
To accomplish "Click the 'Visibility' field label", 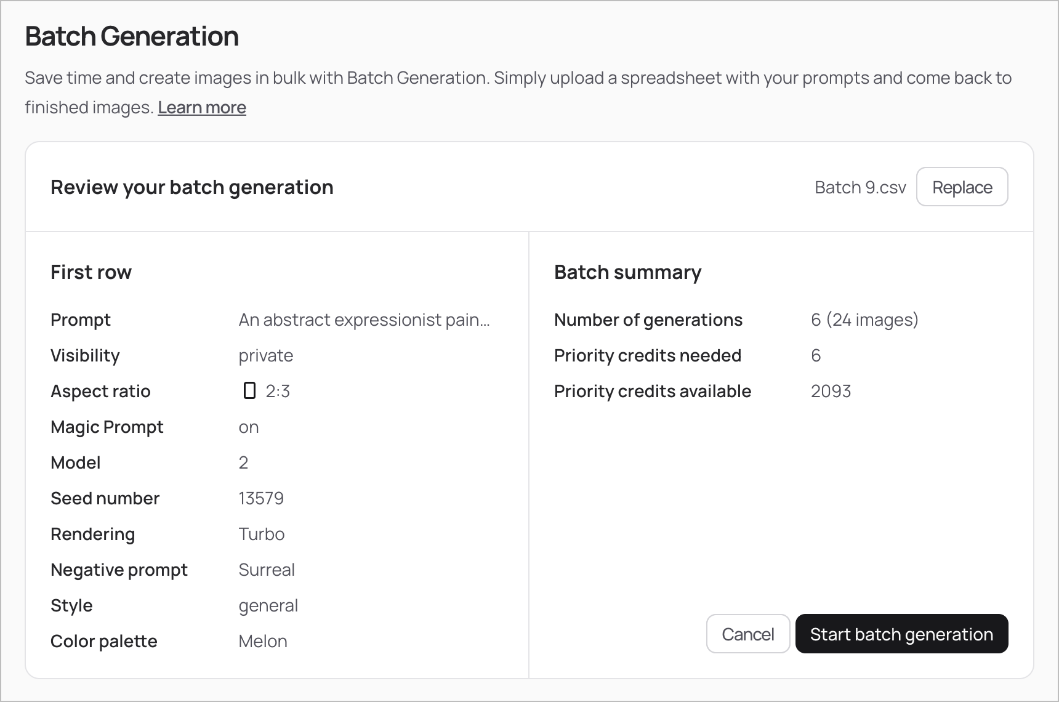I will tap(85, 356).
